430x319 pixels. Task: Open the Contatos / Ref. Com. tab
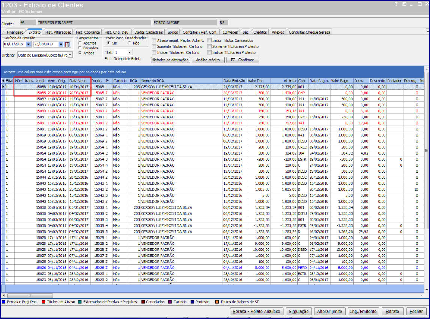(200, 32)
